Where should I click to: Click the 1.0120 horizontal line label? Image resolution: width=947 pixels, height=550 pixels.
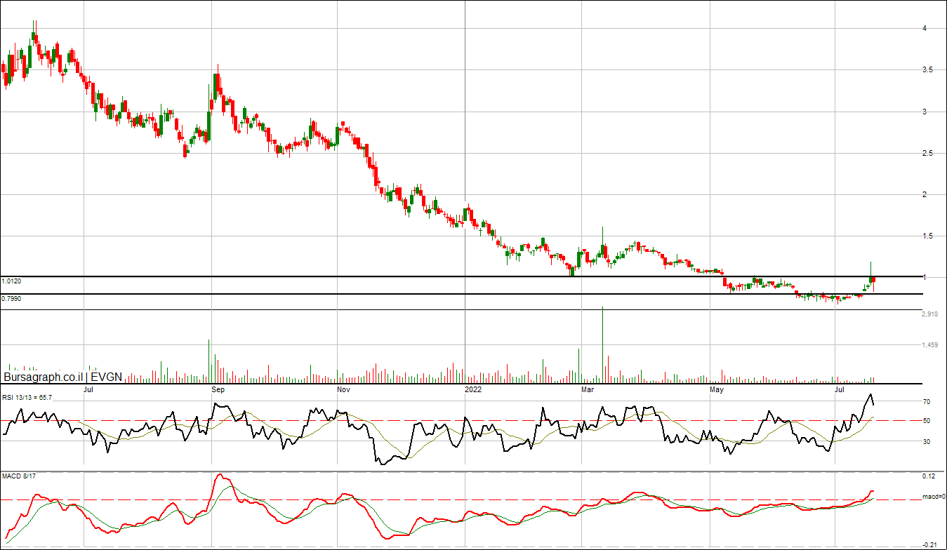pos(11,281)
